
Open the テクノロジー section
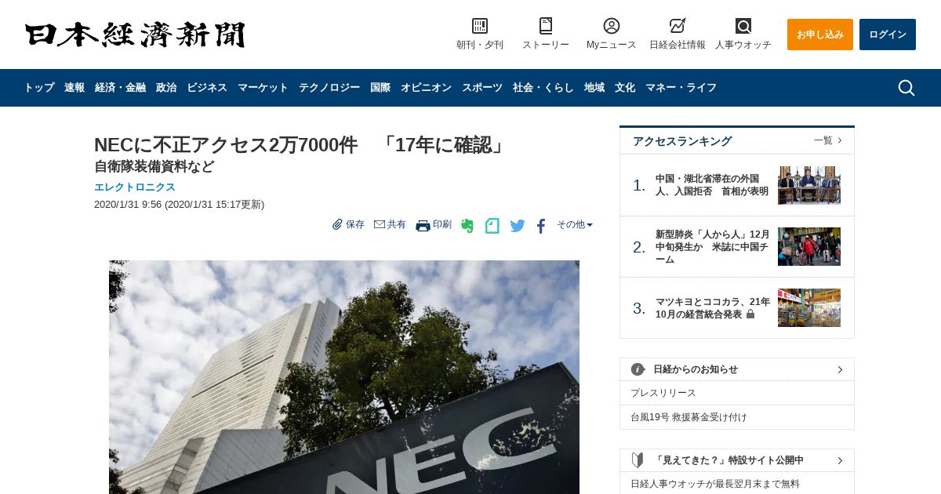coord(329,88)
